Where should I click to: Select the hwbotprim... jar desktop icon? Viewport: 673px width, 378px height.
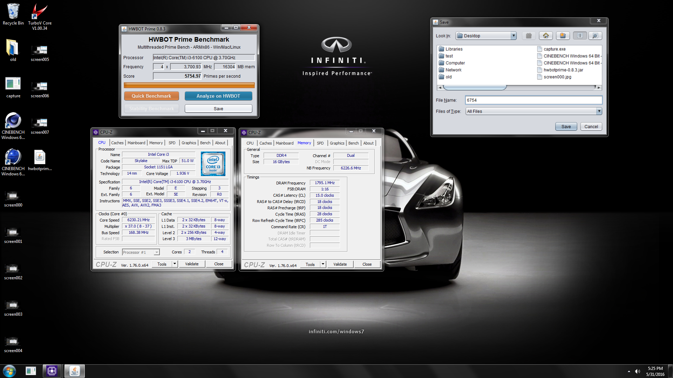click(x=40, y=160)
